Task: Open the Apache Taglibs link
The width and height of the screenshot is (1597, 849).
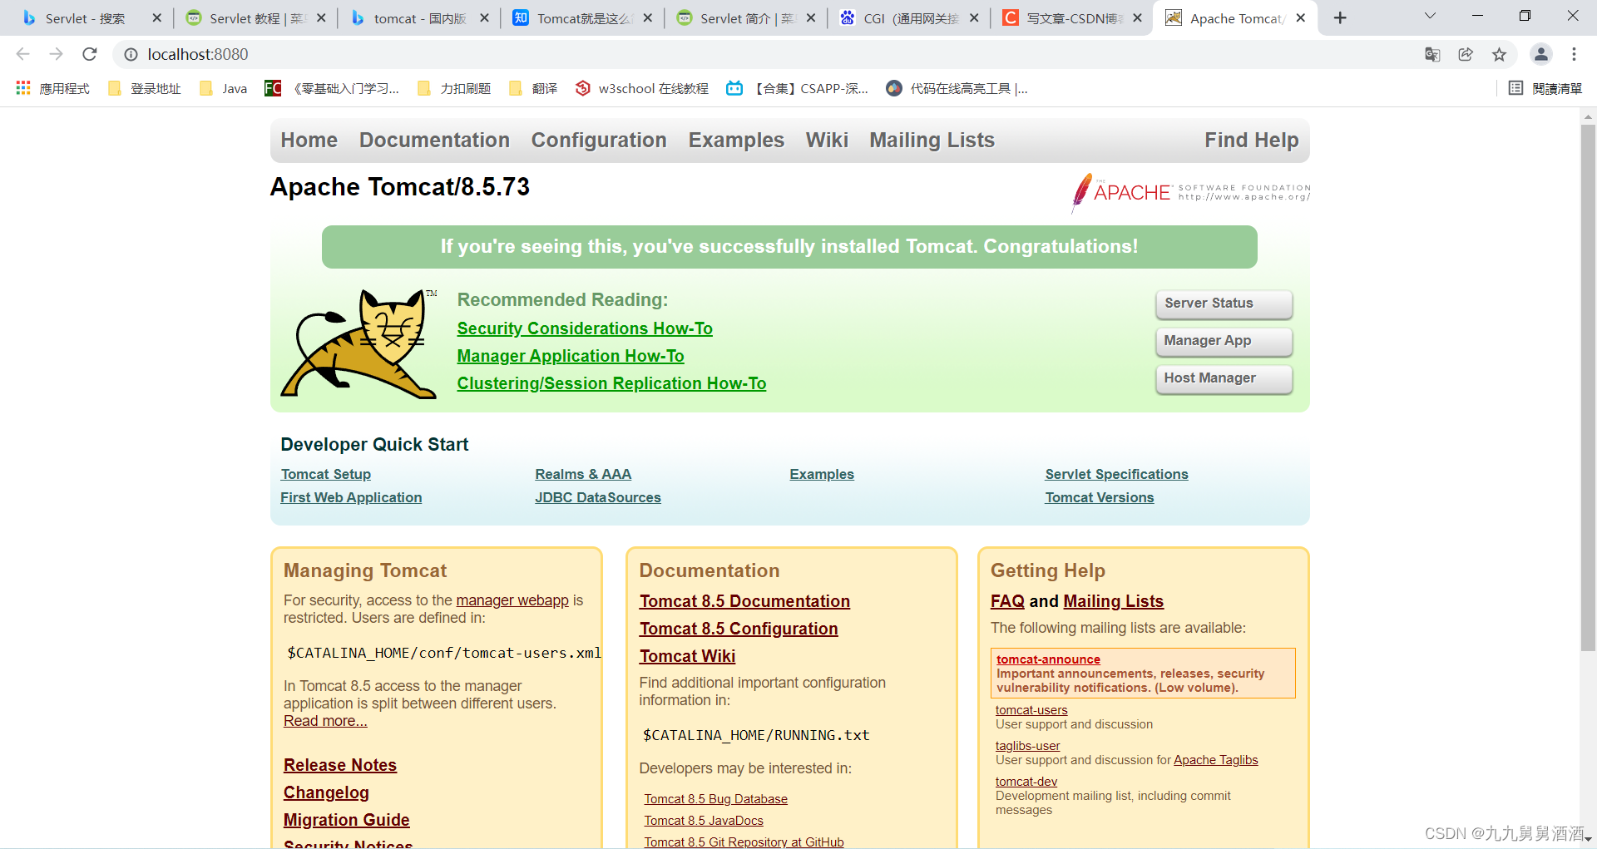Action: point(1215,760)
